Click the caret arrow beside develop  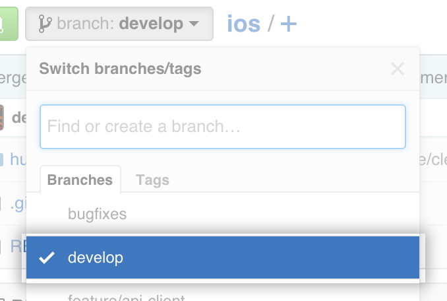(x=194, y=23)
